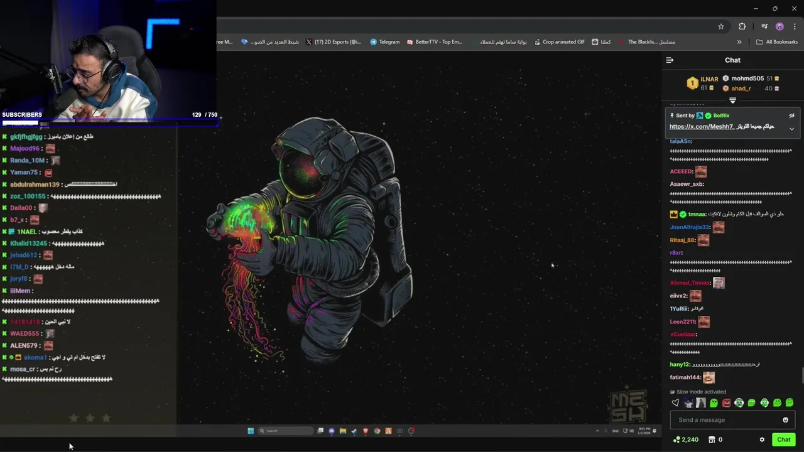Image resolution: width=804 pixels, height=452 pixels.
Task: Bookmark this page with the star icon
Action: 721,26
